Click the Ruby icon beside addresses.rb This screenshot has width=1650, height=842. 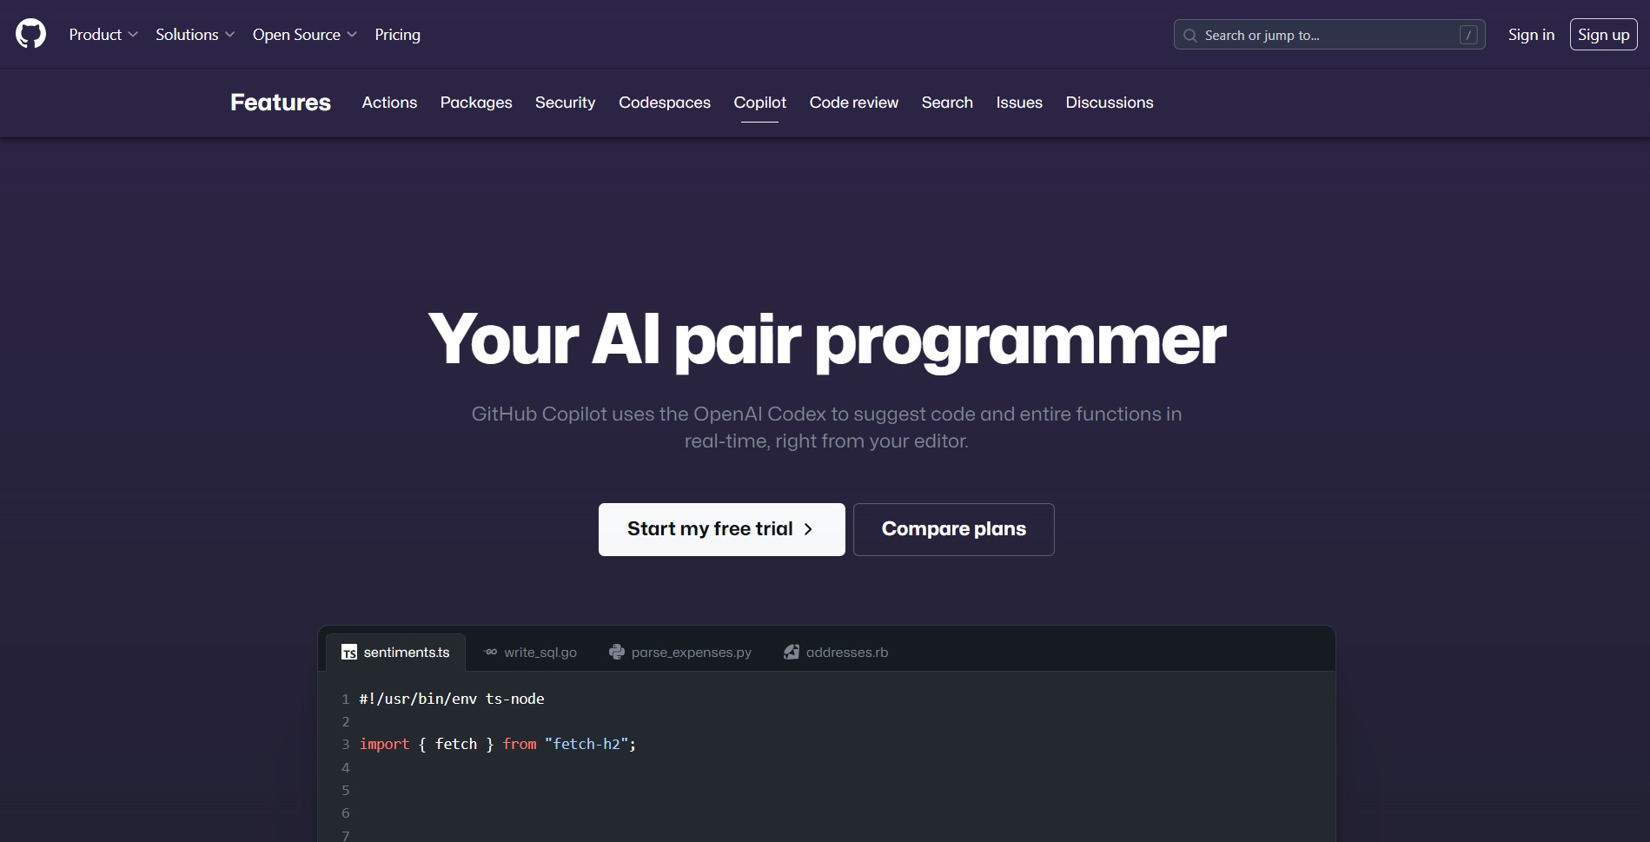pyautogui.click(x=791, y=652)
